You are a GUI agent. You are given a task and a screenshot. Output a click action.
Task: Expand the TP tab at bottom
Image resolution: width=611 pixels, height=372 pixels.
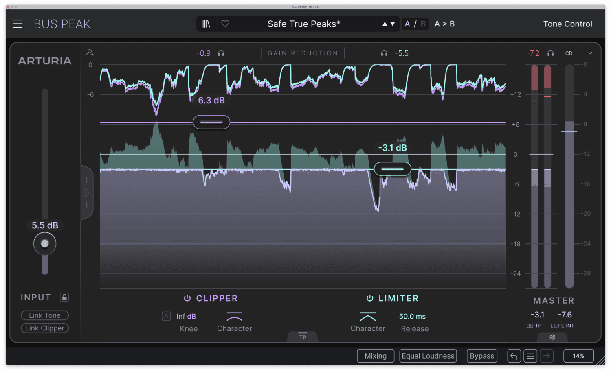coord(303,337)
